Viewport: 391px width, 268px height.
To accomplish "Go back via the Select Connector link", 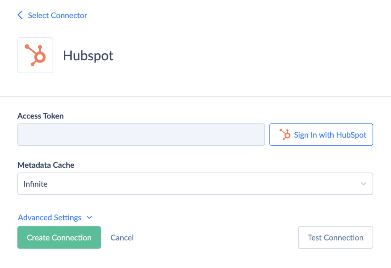I will pyautogui.click(x=57, y=16).
